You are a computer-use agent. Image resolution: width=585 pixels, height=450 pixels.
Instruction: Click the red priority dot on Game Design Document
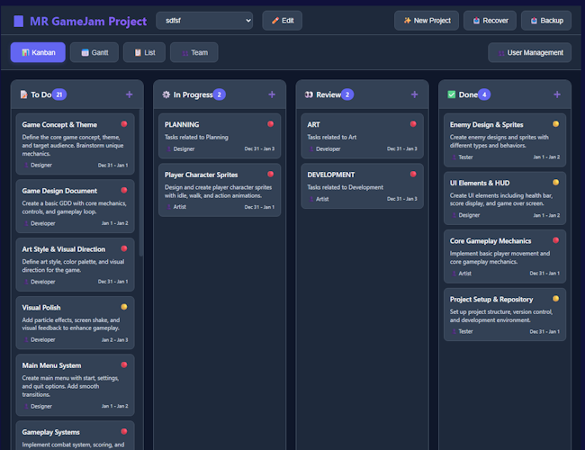pyautogui.click(x=124, y=190)
